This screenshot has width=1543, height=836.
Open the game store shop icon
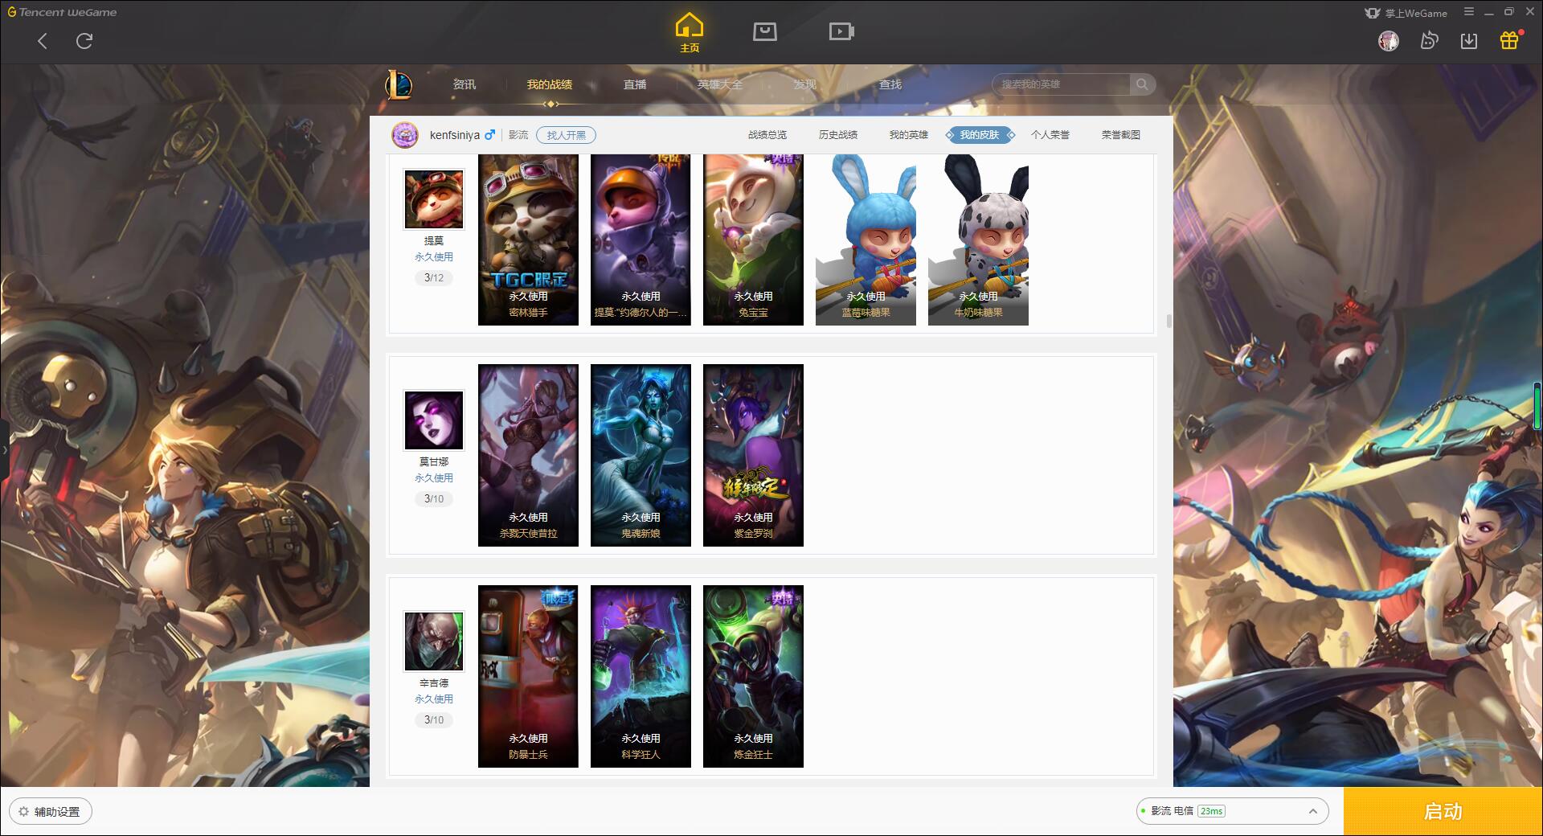tap(764, 31)
